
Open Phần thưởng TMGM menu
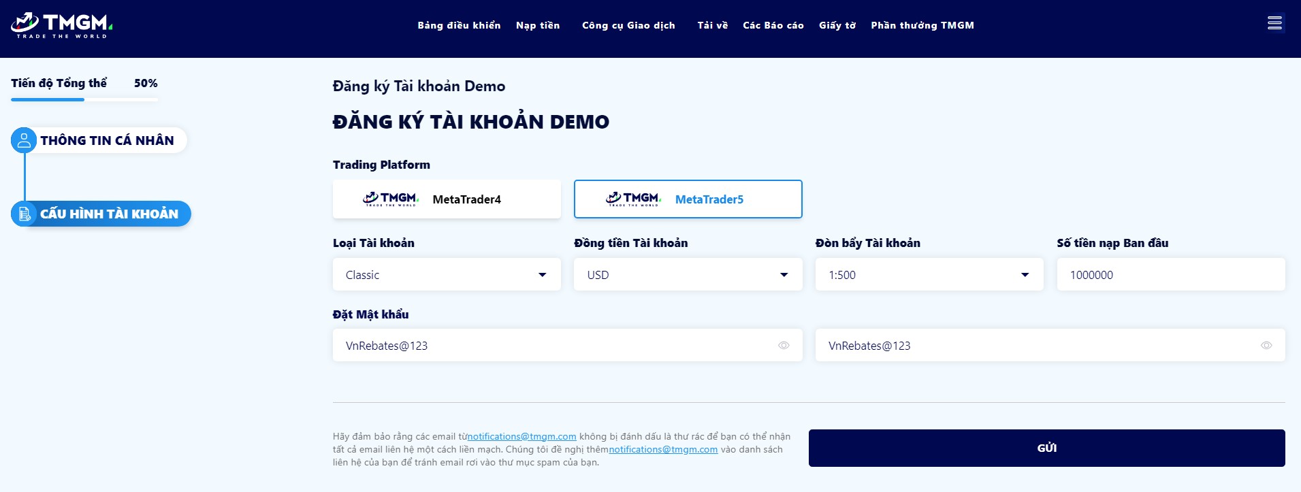(922, 25)
